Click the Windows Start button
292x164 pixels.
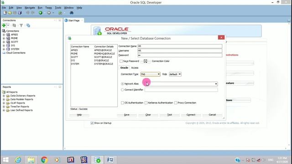pyautogui.click(x=5, y=160)
